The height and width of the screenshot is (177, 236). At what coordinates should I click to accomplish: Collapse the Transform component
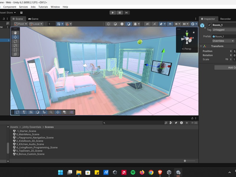pos(201,46)
